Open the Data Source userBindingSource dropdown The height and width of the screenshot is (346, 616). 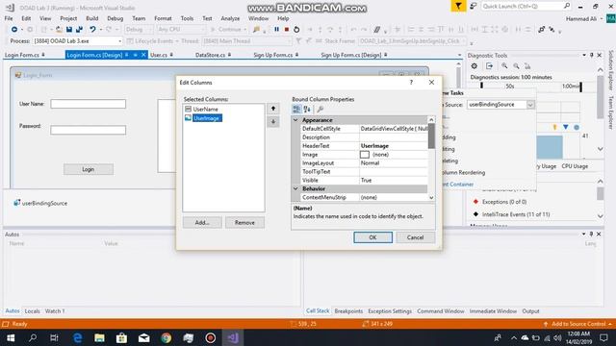coord(530,105)
